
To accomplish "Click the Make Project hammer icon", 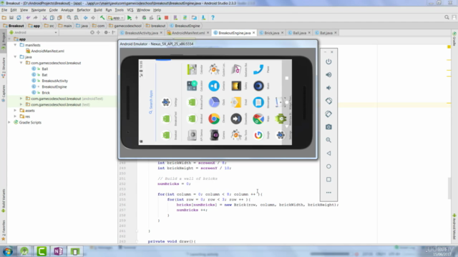I will coord(102,18).
